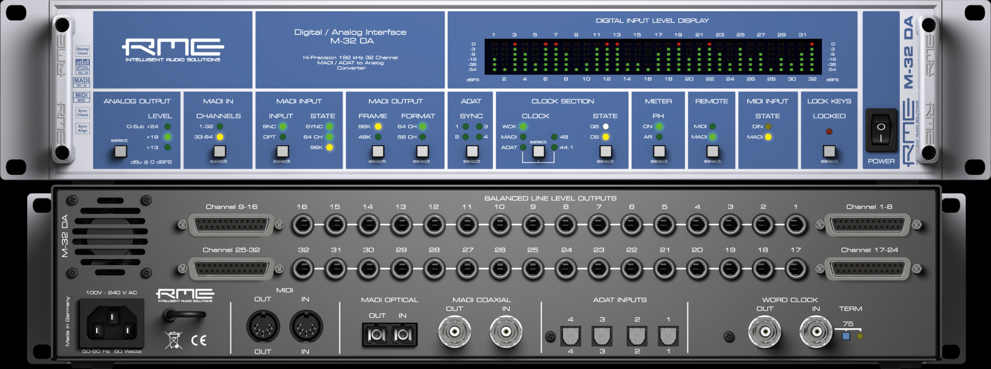Click the DS state yellow LED
The height and width of the screenshot is (369, 991).
coord(606,137)
